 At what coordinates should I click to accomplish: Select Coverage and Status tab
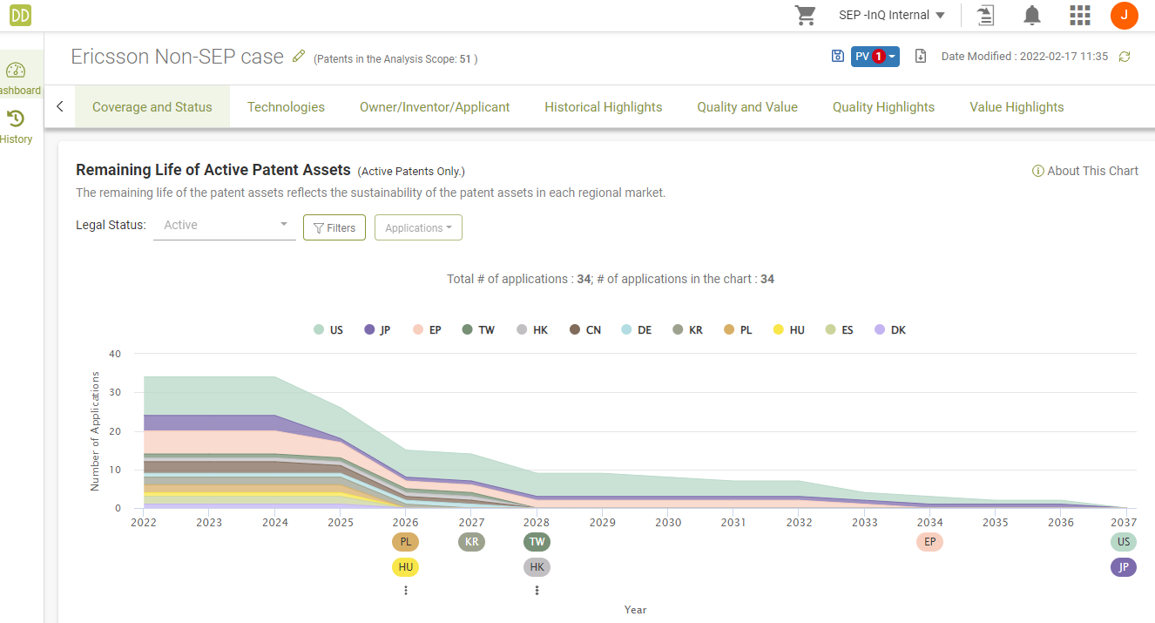152,107
